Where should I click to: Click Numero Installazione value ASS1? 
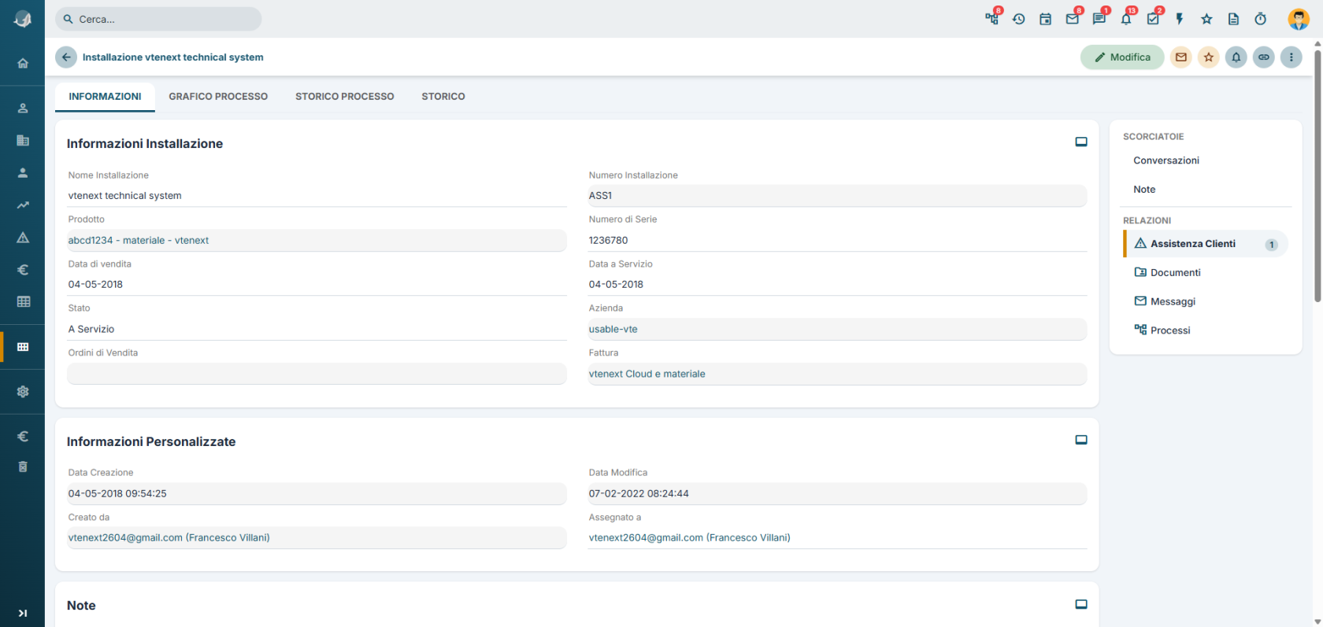837,196
